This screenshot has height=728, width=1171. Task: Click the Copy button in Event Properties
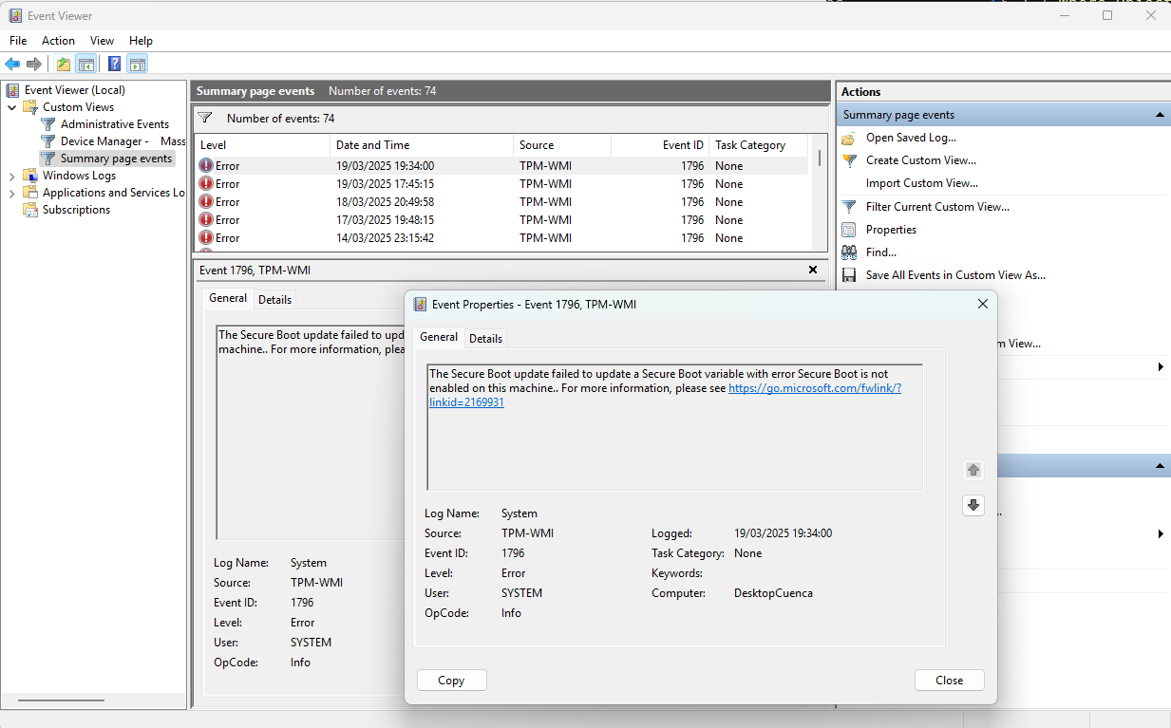point(451,680)
